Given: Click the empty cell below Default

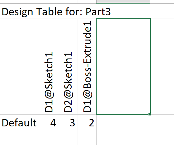Looking at the screenshot, I should (19, 138).
